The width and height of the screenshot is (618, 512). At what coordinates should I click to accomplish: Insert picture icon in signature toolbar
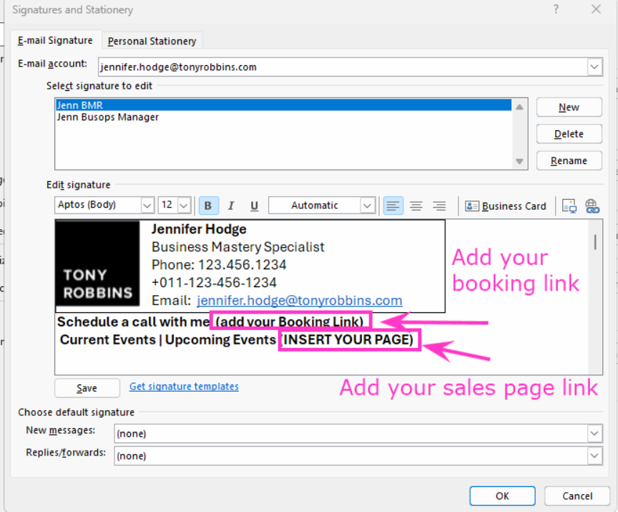click(x=569, y=206)
